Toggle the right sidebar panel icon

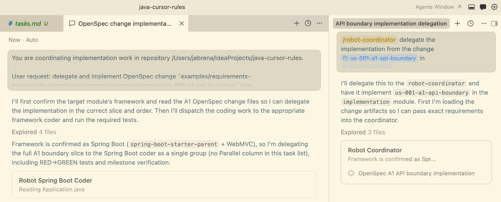click(494, 23)
